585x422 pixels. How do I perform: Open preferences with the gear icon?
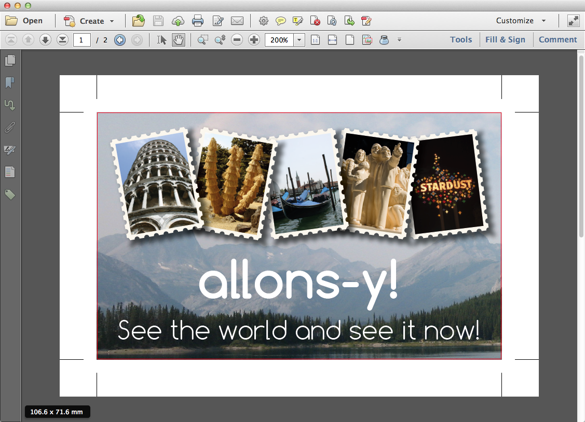pos(263,21)
